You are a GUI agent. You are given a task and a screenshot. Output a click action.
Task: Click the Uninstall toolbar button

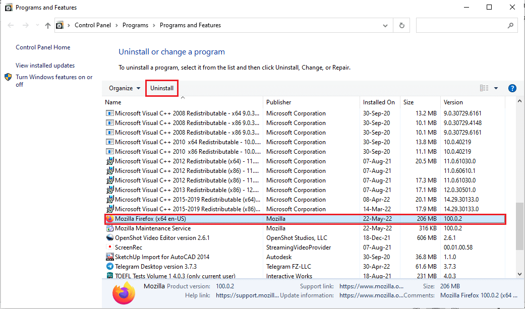coord(162,88)
